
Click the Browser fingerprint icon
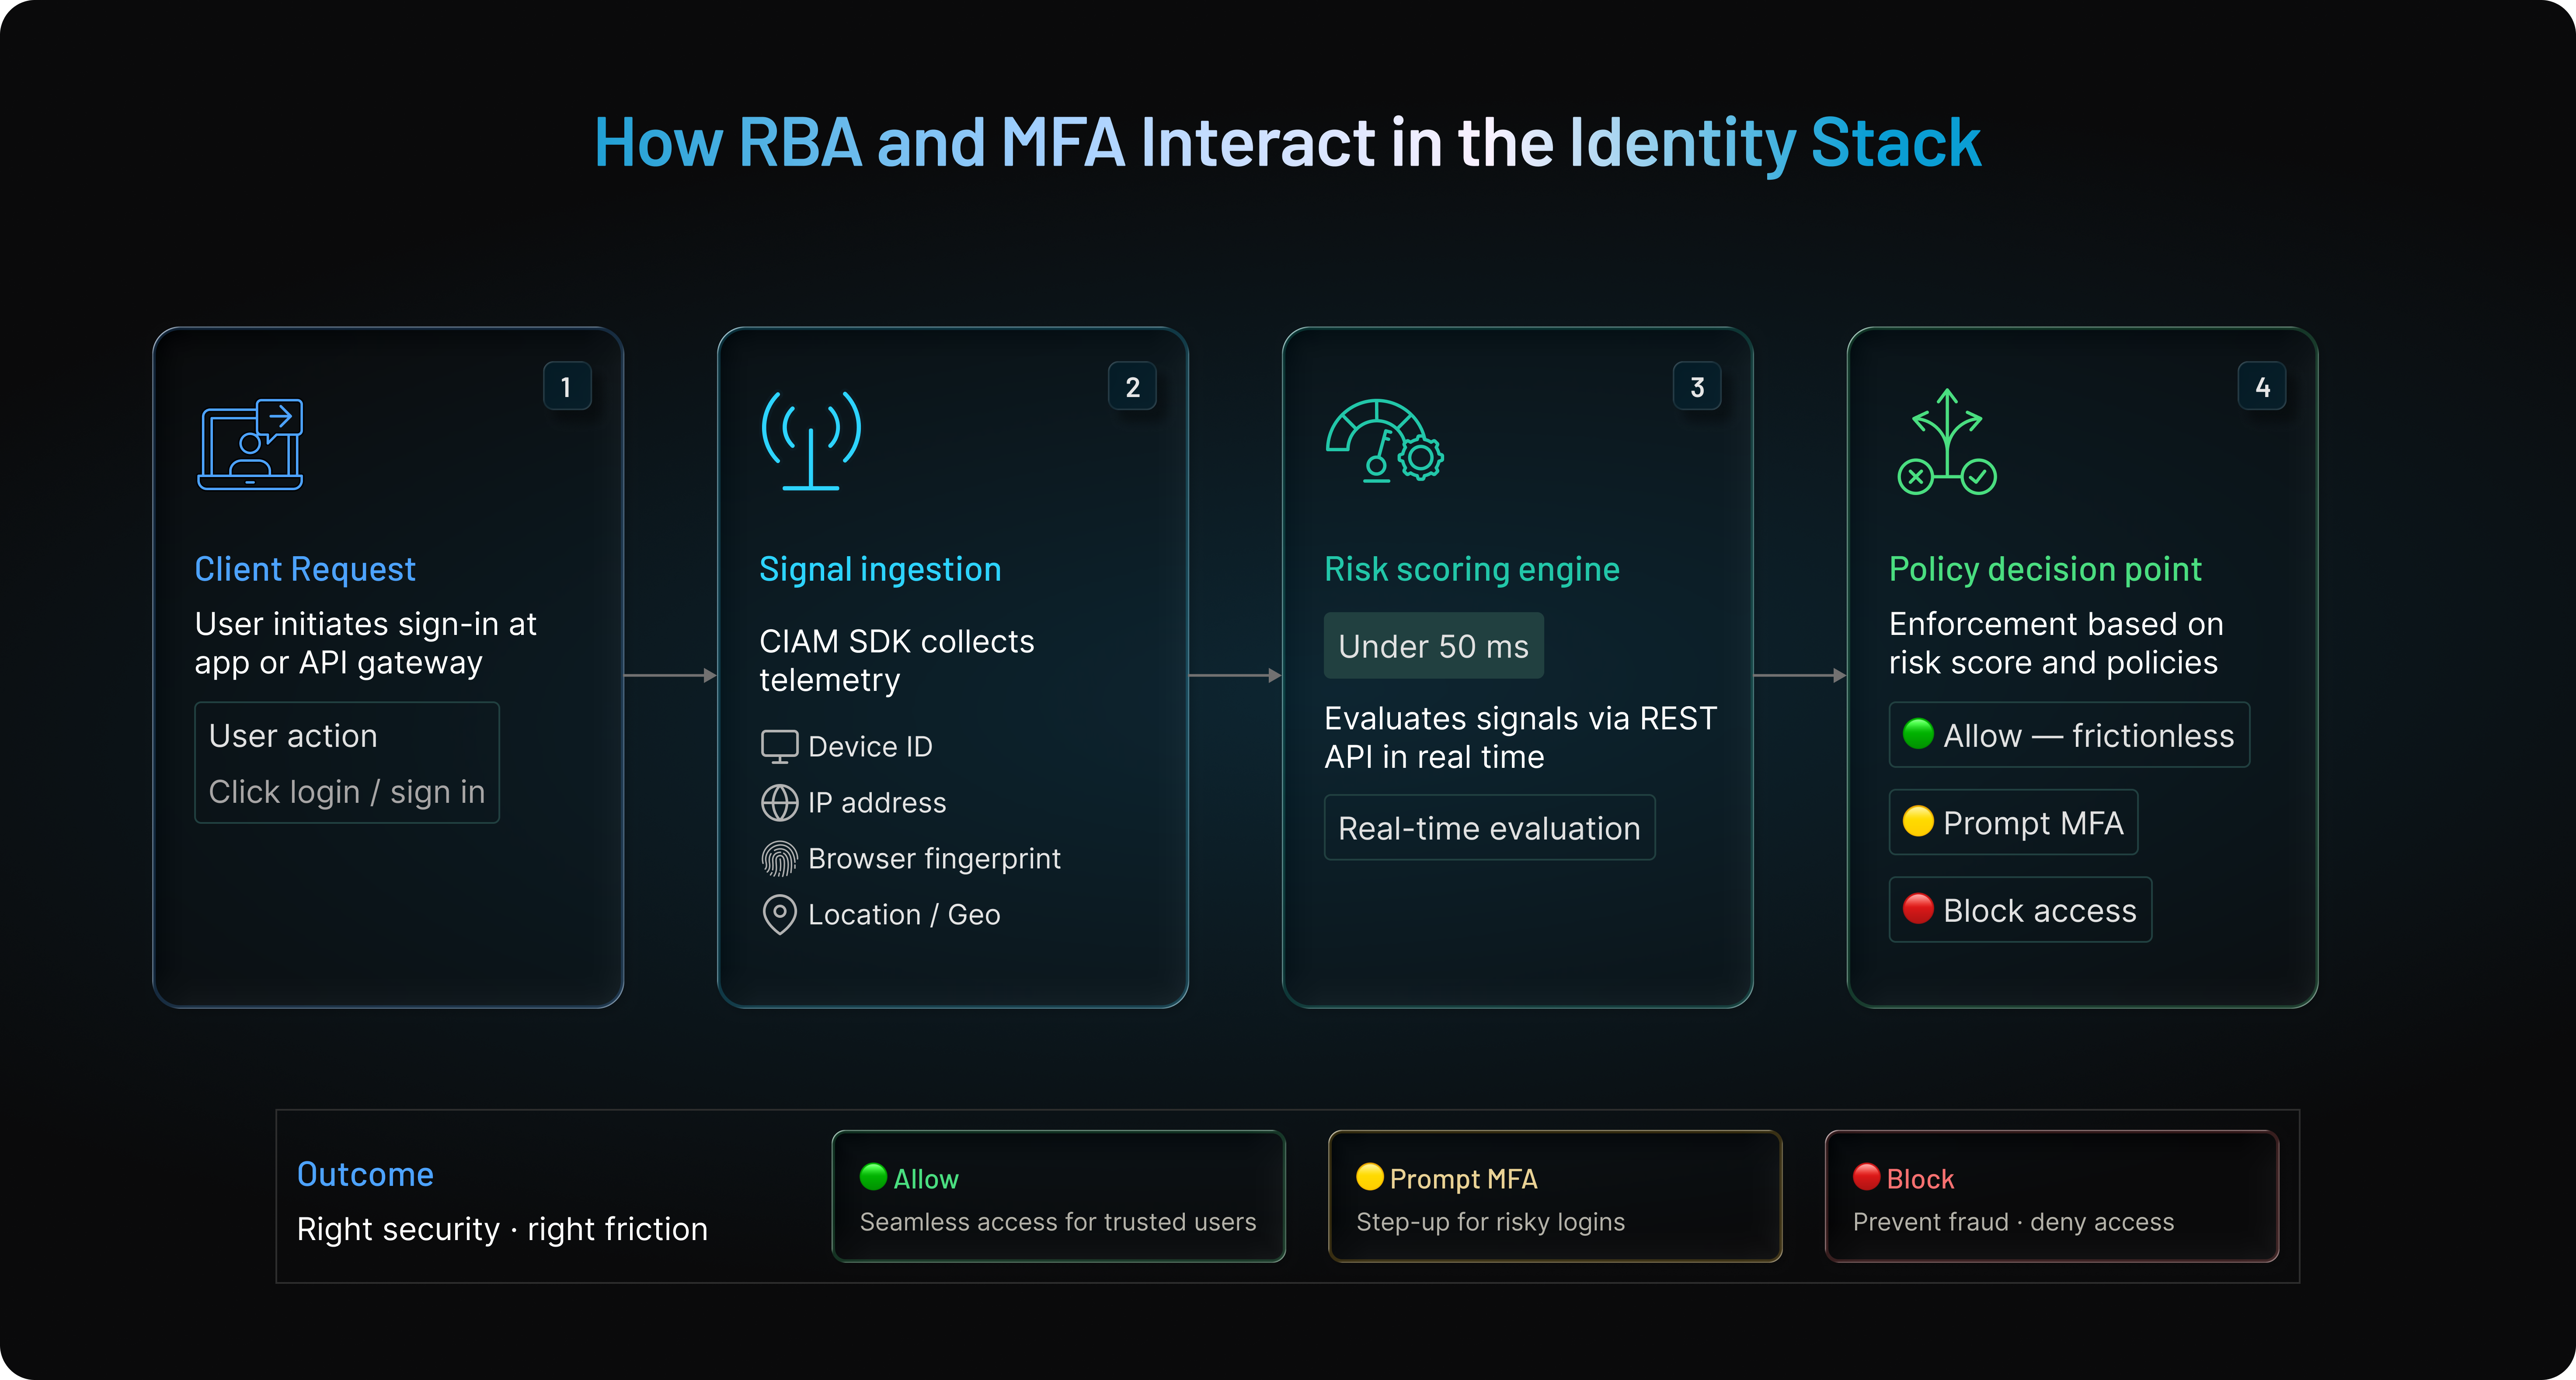coord(779,858)
